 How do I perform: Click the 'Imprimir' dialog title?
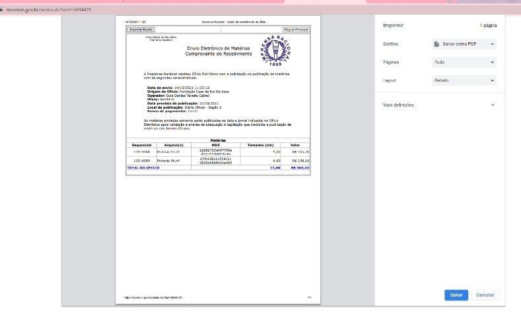tap(393, 26)
